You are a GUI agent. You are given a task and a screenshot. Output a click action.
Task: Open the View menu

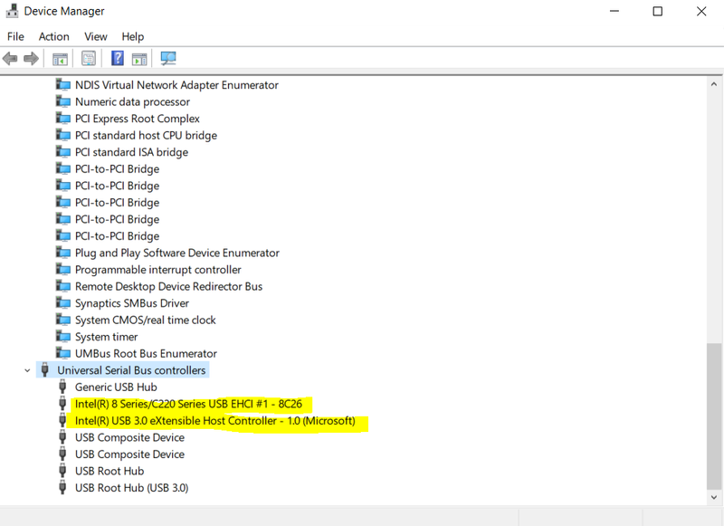[96, 36]
